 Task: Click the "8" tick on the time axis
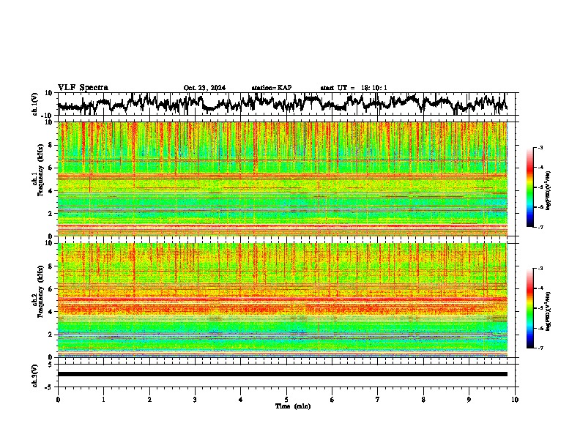click(423, 400)
